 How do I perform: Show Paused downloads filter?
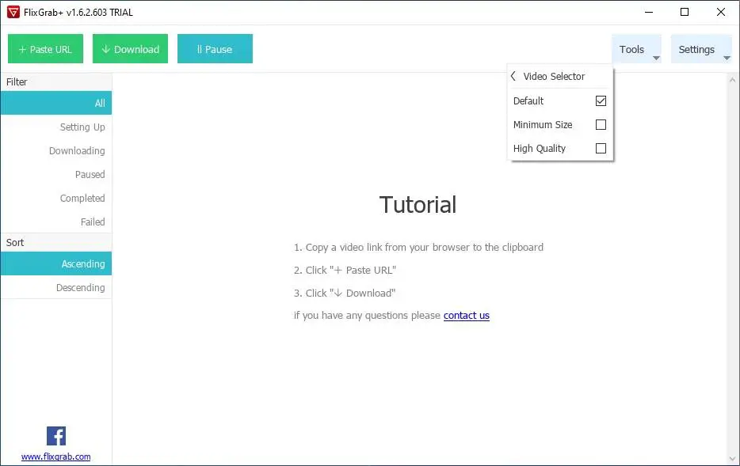point(56,174)
